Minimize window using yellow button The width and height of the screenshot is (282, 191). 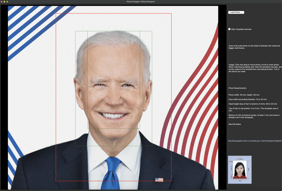4,2
